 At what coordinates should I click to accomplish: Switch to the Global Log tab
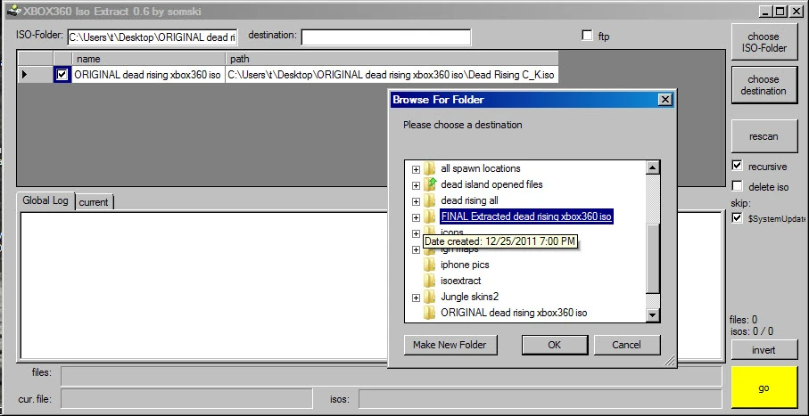click(x=45, y=200)
